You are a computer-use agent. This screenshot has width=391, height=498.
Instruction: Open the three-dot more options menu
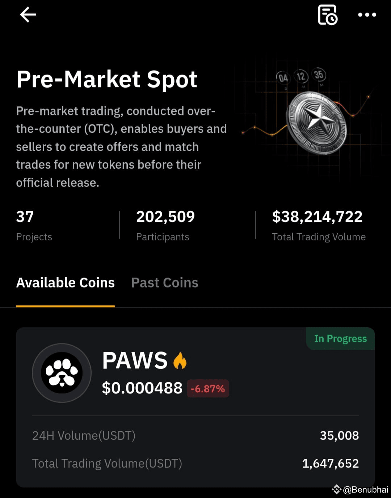[x=367, y=15]
